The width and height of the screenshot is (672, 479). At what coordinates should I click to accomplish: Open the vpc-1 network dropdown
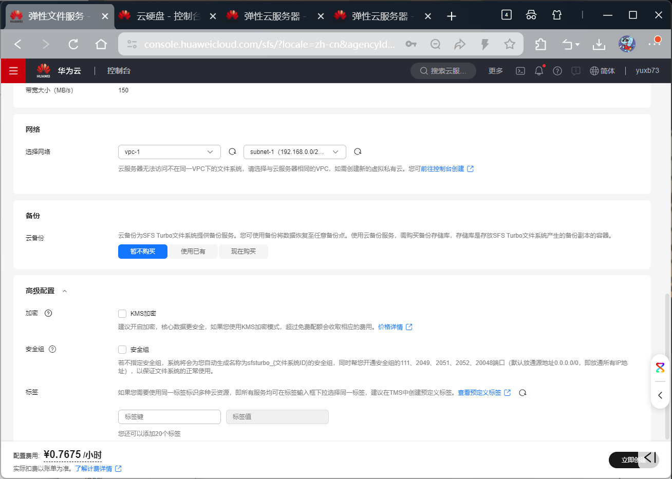tap(170, 152)
